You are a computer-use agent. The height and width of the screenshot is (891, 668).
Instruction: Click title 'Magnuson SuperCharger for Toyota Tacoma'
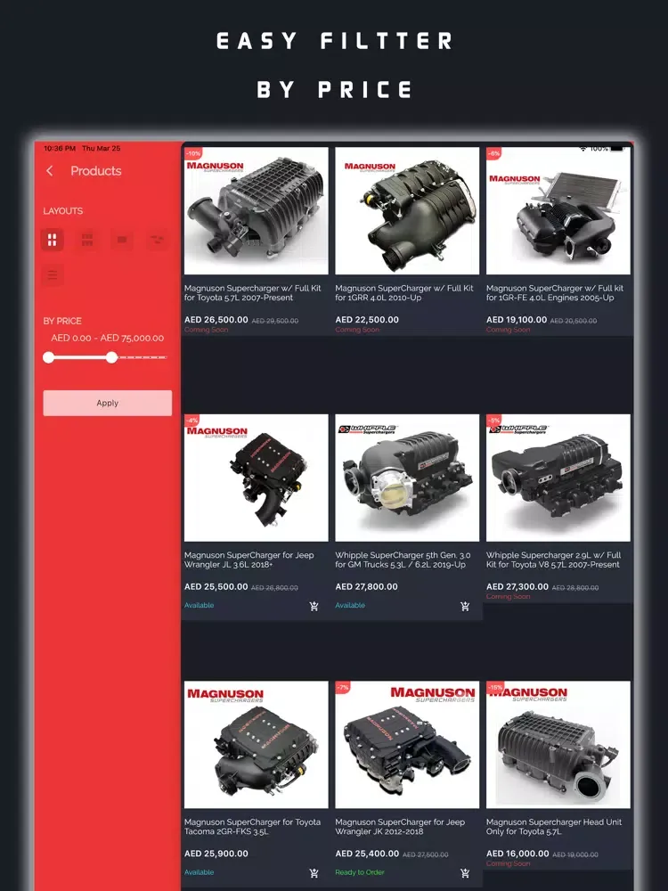252,827
